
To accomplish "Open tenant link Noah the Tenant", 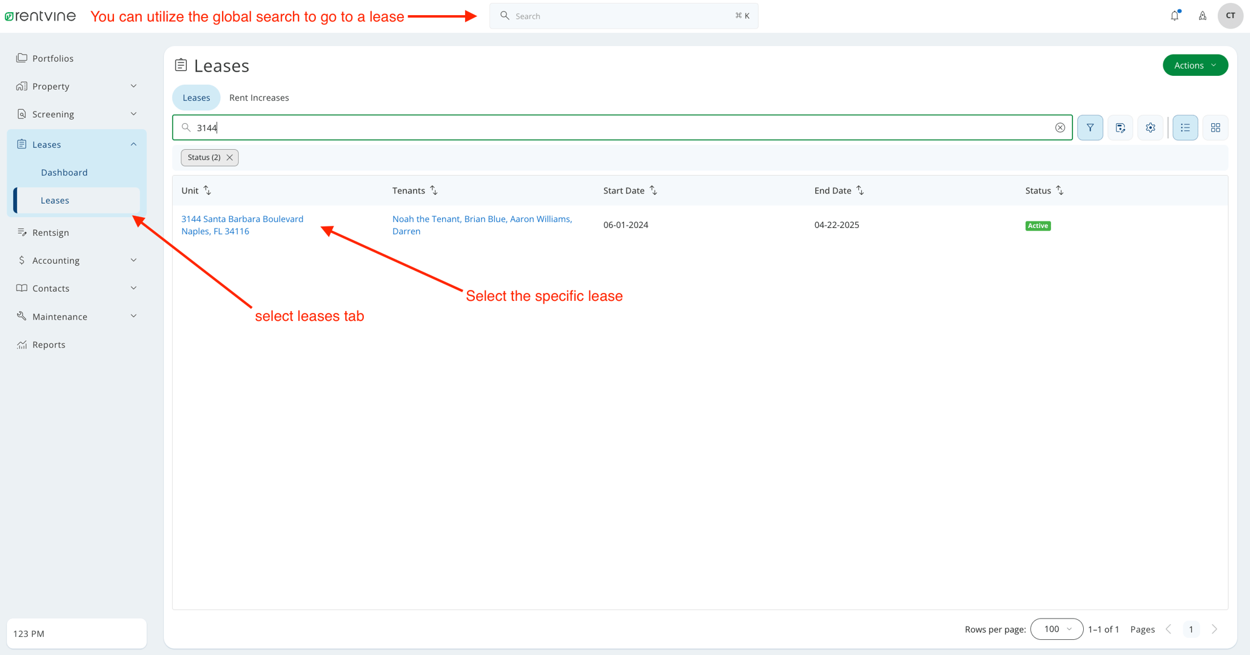I will click(x=426, y=219).
